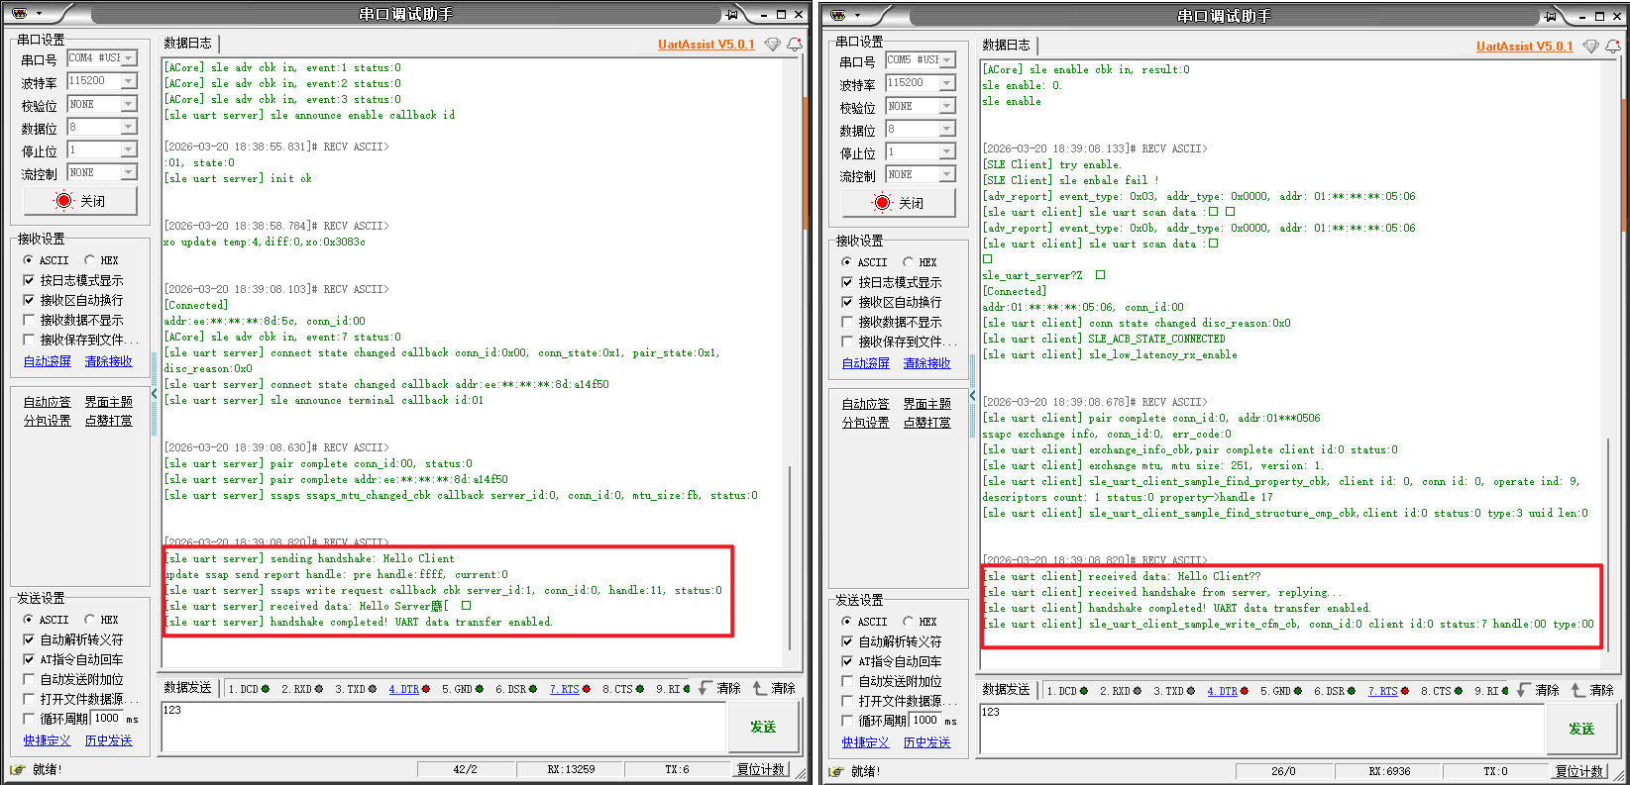Open 停止位 dropdown in left window
1630x785 pixels.
129,149
